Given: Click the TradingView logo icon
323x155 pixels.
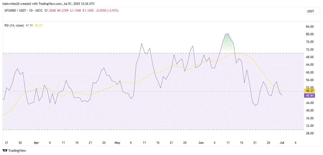Looking at the screenshot, I should [x=5, y=150].
